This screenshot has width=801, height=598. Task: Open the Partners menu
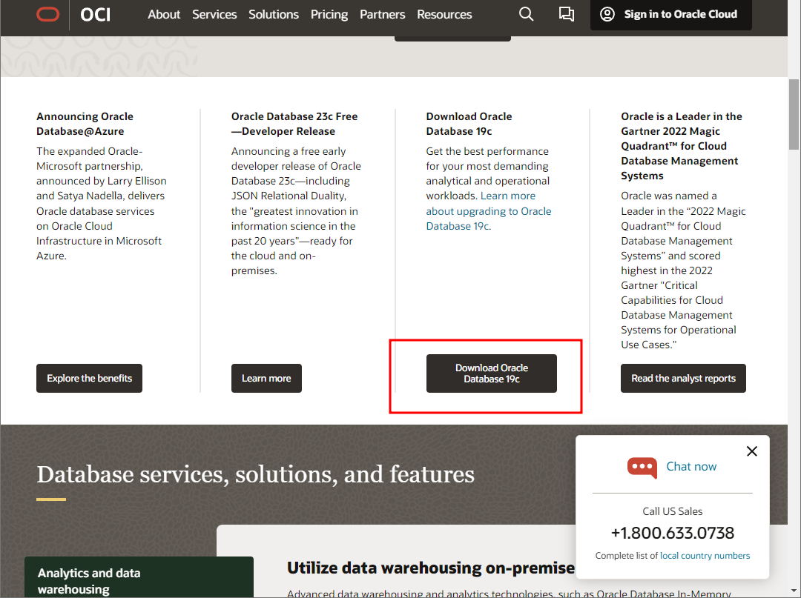click(x=383, y=14)
